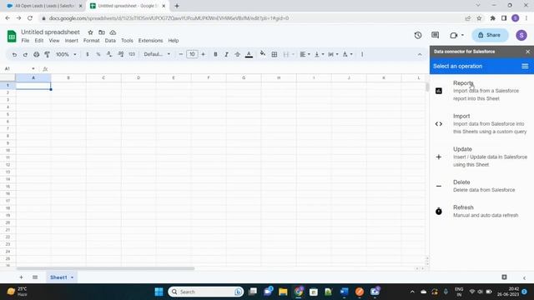Show the all sheets list icon
Image resolution: width=534 pixels, height=300 pixels.
pyautogui.click(x=35, y=277)
